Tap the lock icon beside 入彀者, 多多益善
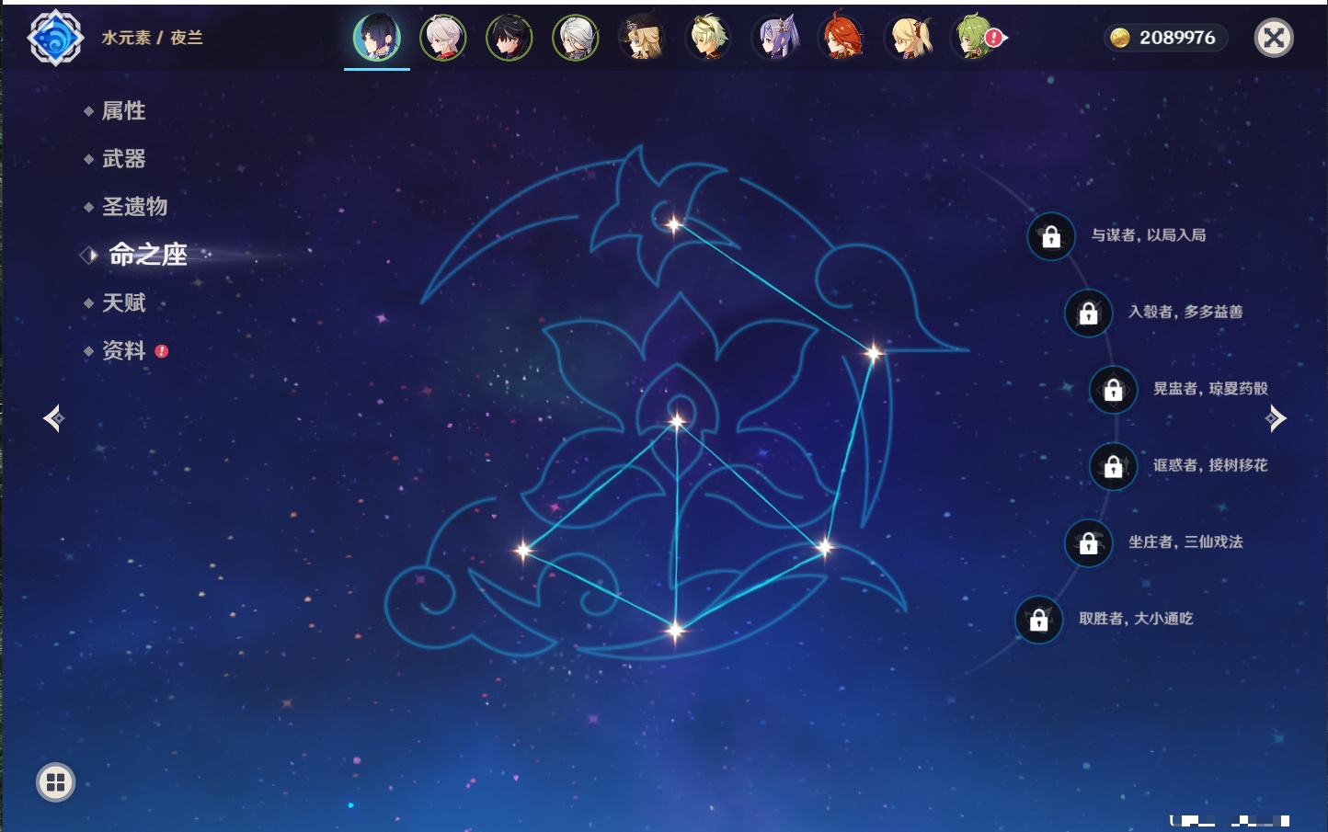The image size is (1328, 832). [x=1088, y=313]
